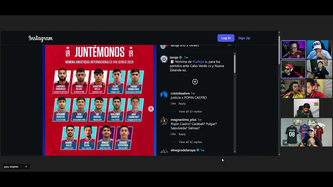Viewport: 333px width, 187px height.
Task: Click the laroja username in caption
Action: (x=174, y=57)
